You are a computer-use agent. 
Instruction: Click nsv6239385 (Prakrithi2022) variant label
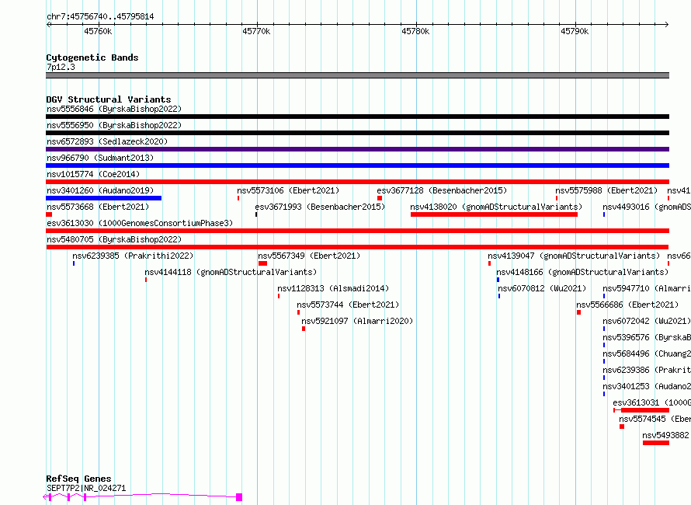click(133, 256)
